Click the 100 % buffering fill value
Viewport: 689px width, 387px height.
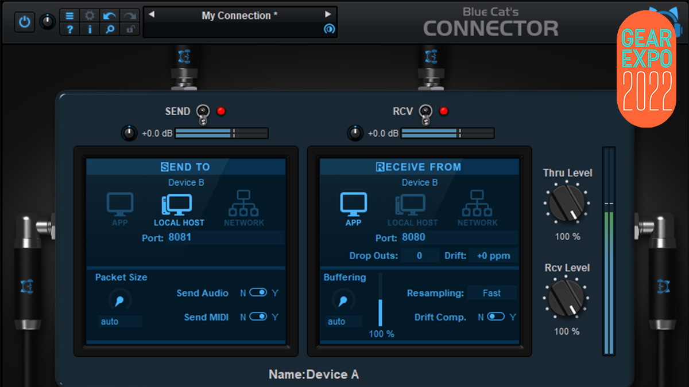click(381, 334)
